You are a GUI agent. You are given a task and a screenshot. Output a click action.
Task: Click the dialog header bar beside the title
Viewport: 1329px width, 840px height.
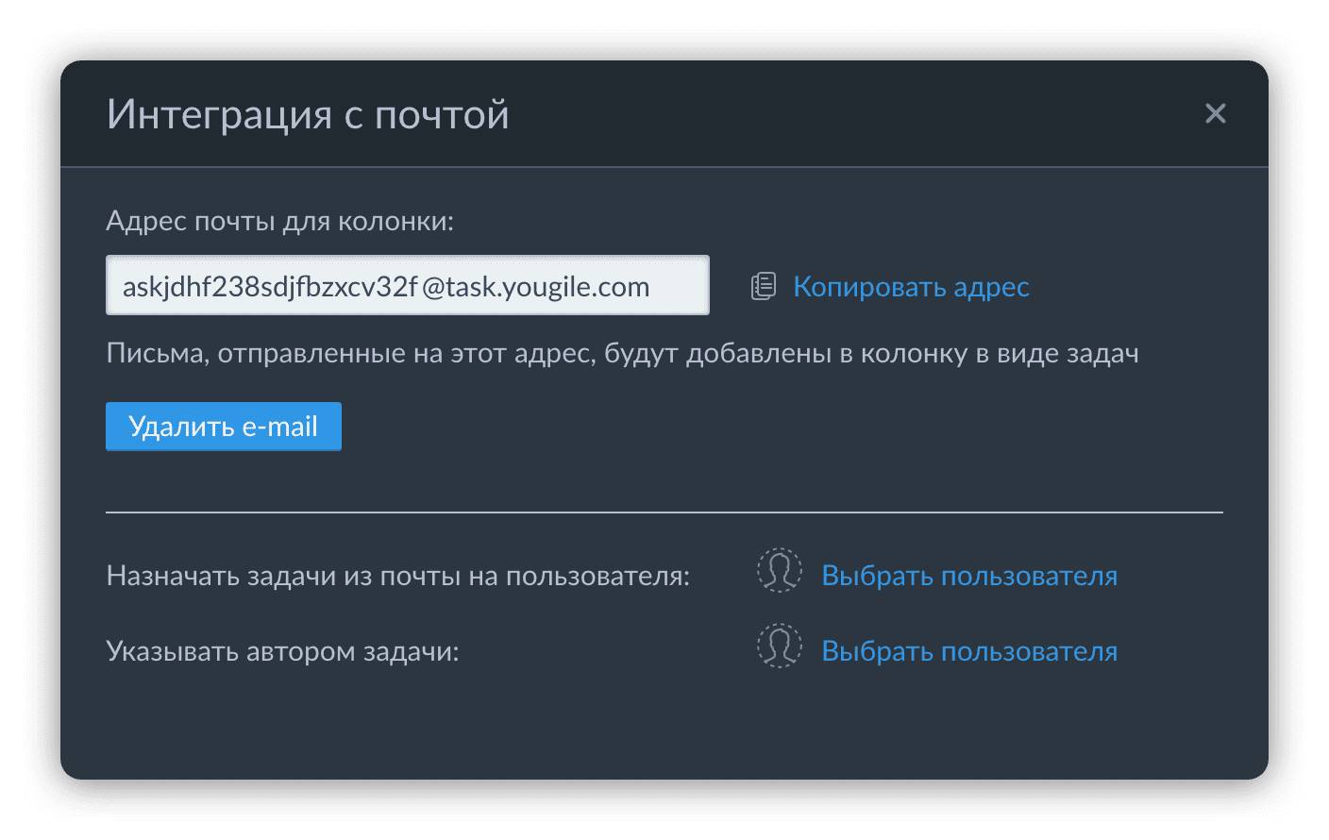[x=850, y=114]
